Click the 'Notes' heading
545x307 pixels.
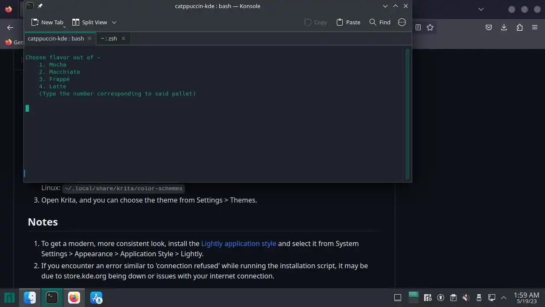point(43,222)
